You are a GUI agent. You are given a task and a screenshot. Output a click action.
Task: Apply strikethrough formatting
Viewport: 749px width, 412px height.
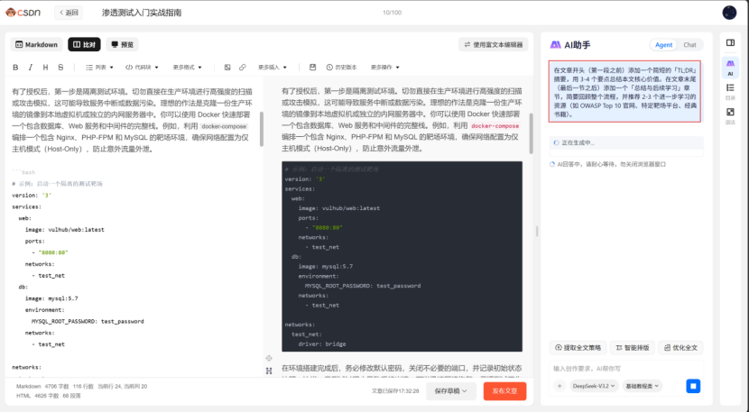(x=60, y=68)
